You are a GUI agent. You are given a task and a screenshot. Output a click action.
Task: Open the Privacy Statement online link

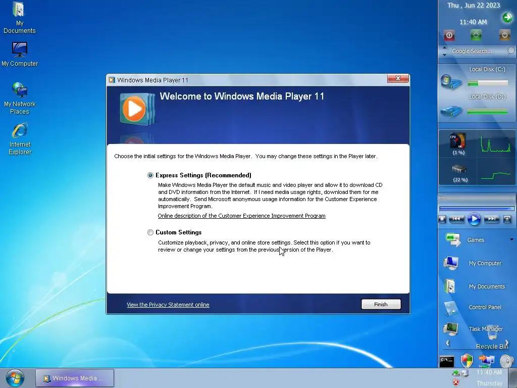click(168, 305)
